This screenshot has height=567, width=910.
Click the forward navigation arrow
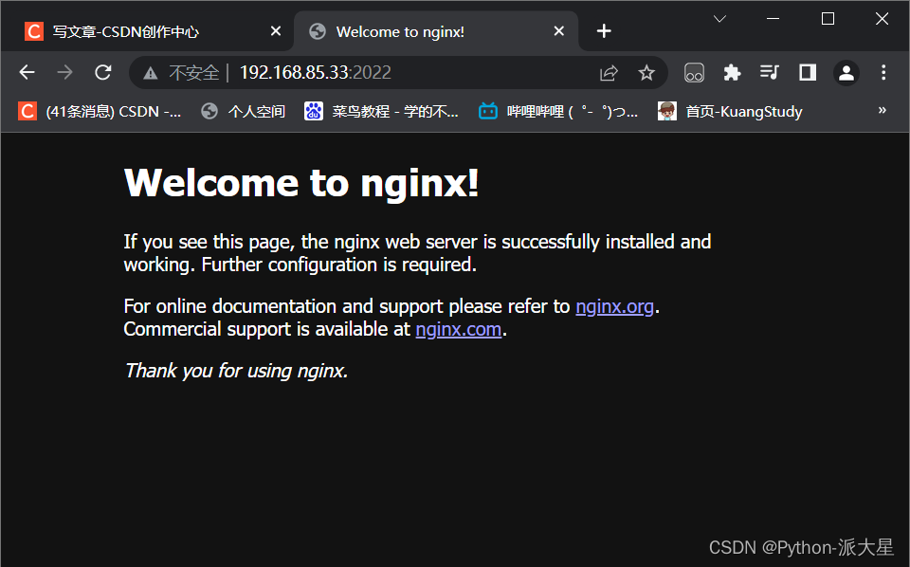(64, 72)
